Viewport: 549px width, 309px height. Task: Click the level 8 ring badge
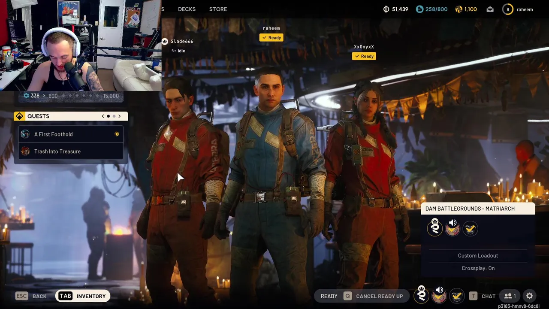[508, 9]
